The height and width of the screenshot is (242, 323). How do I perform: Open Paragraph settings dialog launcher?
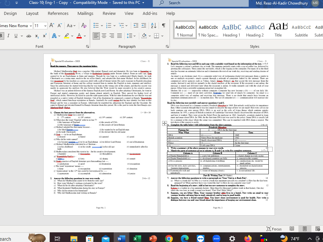click(167, 46)
